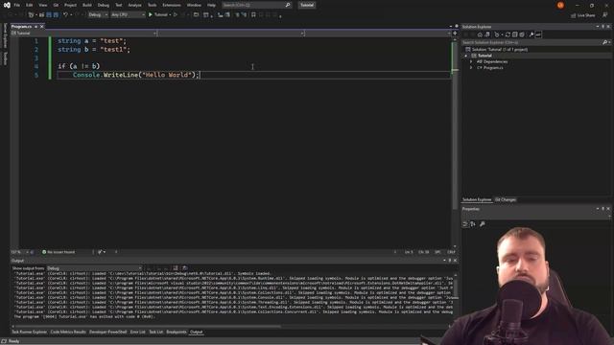Click Property Pages wrench in Properties panel

[x=483, y=223]
